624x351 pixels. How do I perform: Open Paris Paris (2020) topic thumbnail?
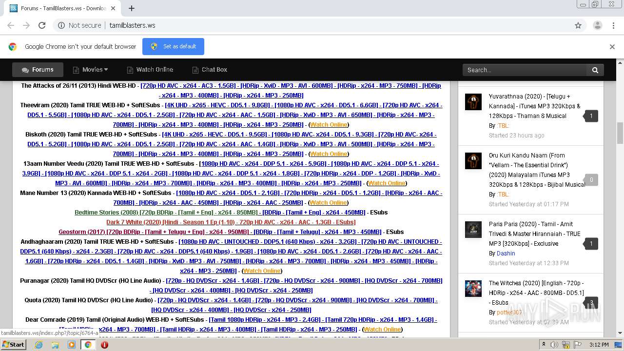click(x=473, y=230)
